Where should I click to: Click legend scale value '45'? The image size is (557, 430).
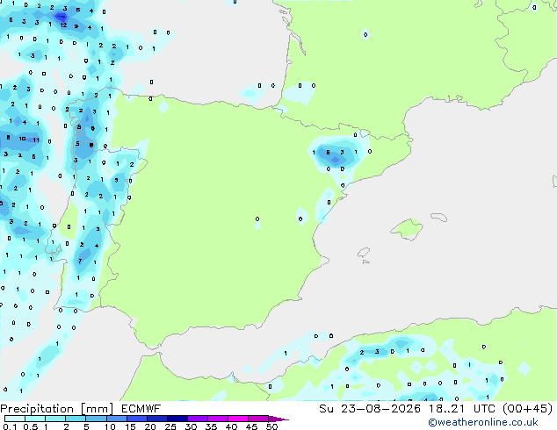coord(251,426)
